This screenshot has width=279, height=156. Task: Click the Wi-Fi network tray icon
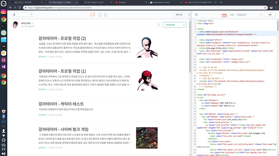pos(3,136)
